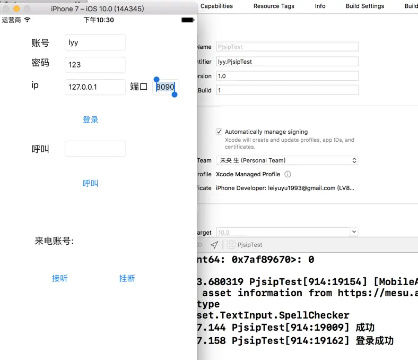
Task: Click the deployment target 10.0 text field
Action: (283, 232)
